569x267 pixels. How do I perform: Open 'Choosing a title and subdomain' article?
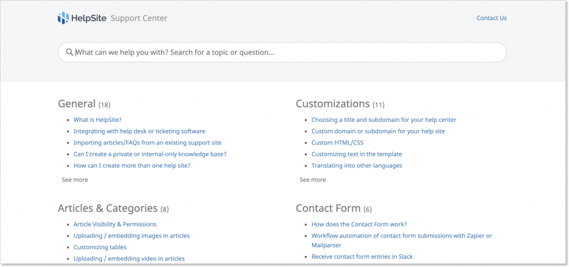tap(384, 120)
